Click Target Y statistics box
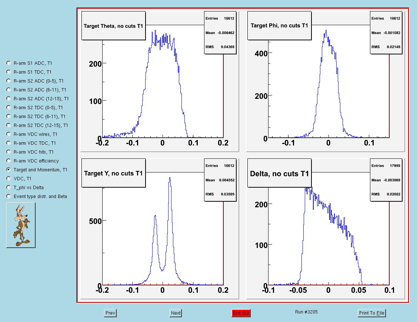 pyautogui.click(x=220, y=180)
